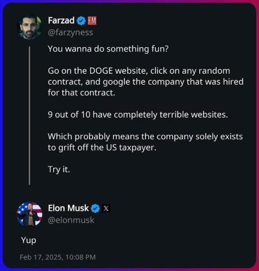Viewport: 259px width, 271px height.
Task: Click the "for that contract." text line
Action: [81, 93]
